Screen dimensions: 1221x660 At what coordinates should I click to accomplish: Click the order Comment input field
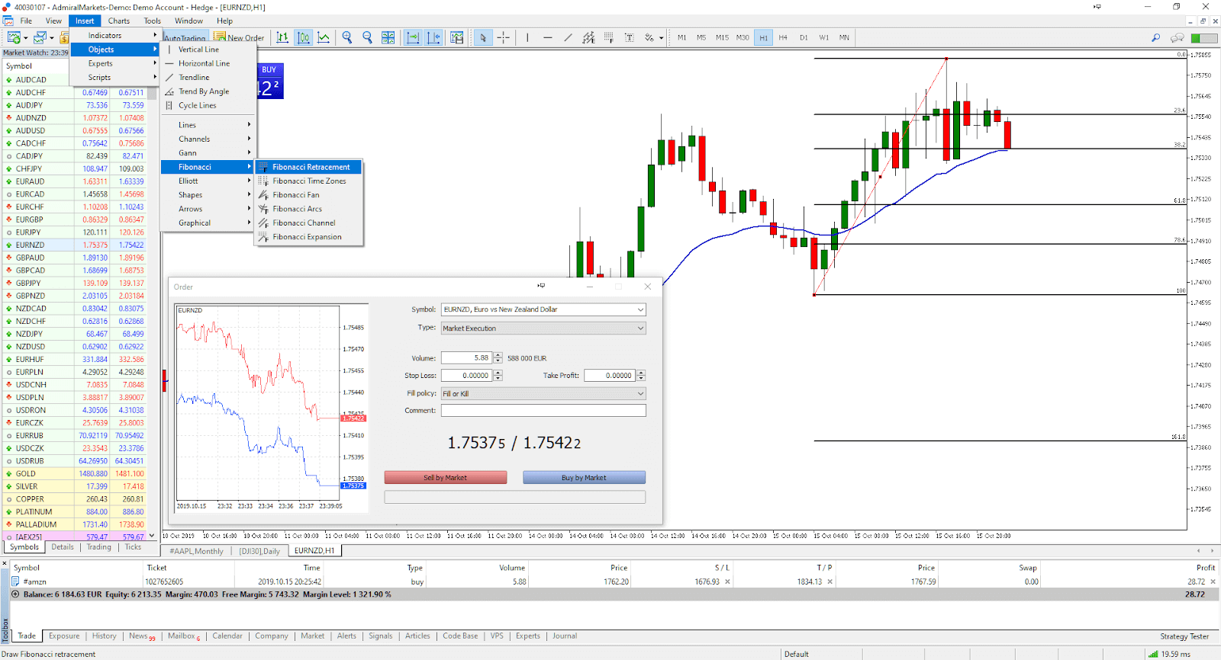543,411
